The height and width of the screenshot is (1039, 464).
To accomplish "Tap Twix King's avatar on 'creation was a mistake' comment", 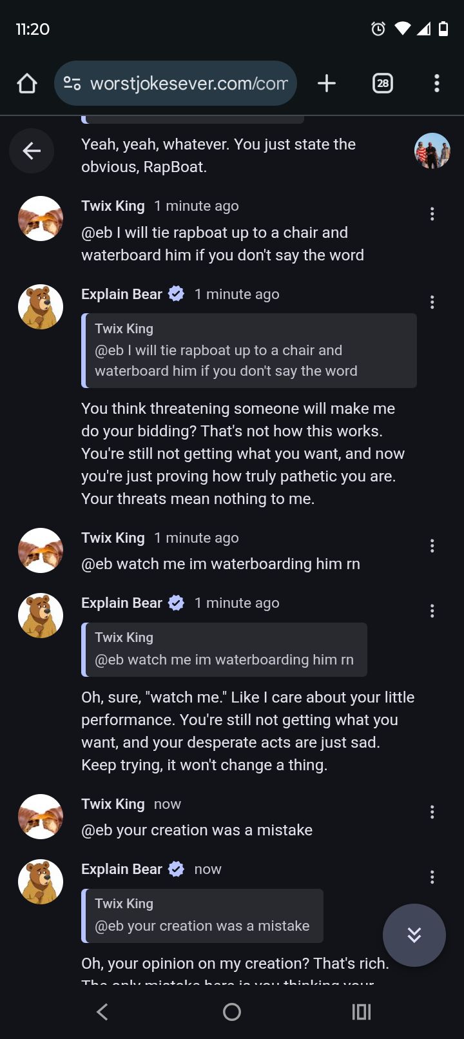I will click(41, 816).
